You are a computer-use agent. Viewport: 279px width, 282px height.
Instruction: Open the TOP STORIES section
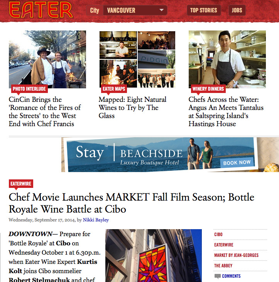click(x=204, y=10)
